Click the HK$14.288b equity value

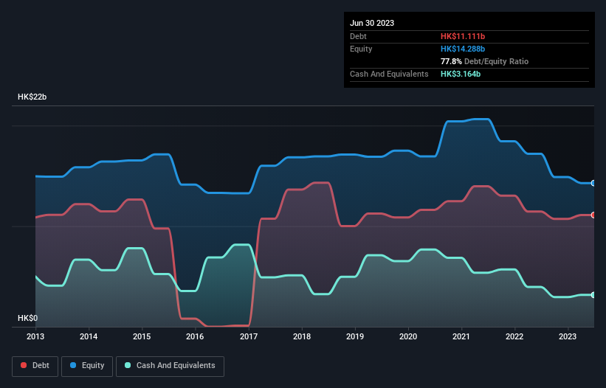(463, 49)
